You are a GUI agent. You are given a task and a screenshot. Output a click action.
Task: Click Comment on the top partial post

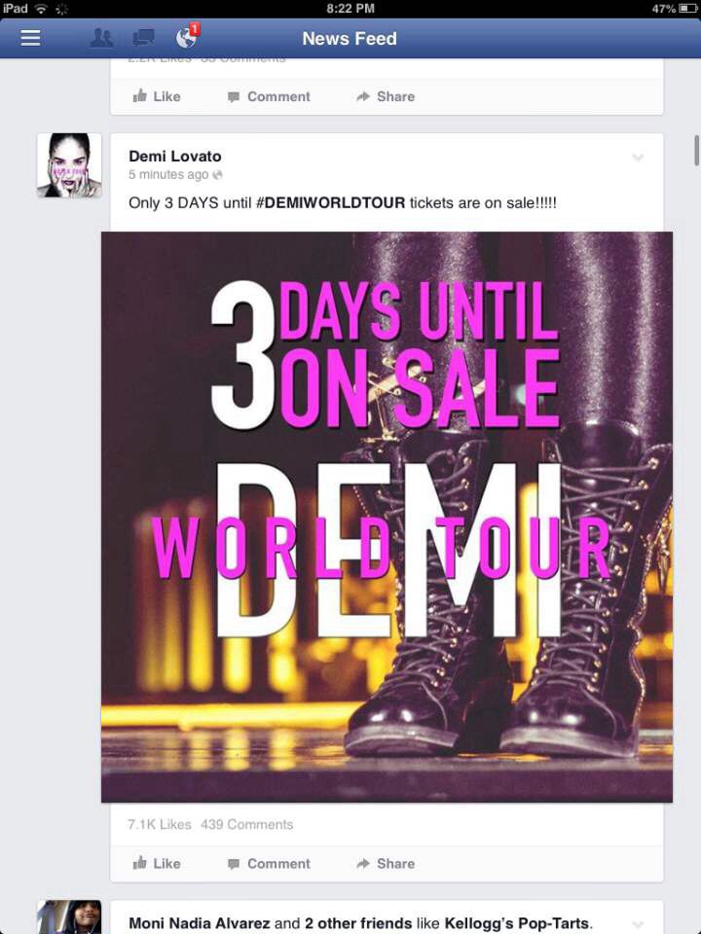click(x=269, y=96)
